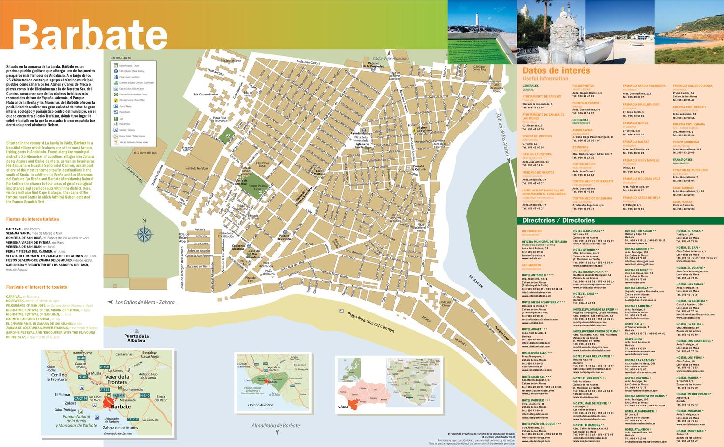Click the Camping legend icon
This screenshot has height=447, width=724.
click(x=116, y=130)
